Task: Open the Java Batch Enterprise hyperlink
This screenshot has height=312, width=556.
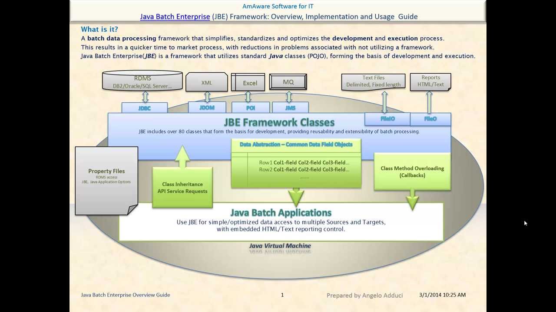Action: [175, 17]
